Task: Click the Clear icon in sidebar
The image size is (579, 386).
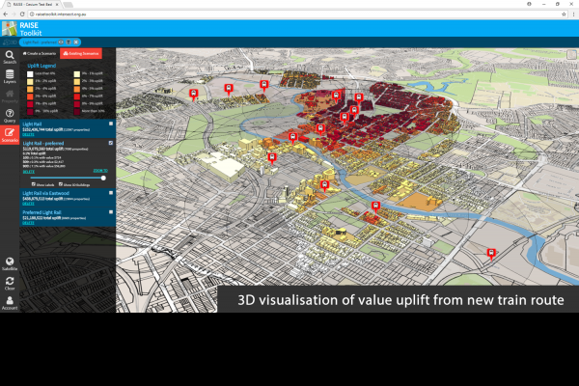Action: coord(10,282)
